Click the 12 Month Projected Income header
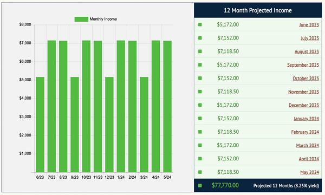The width and height of the screenshot is (325, 195). coord(258,10)
